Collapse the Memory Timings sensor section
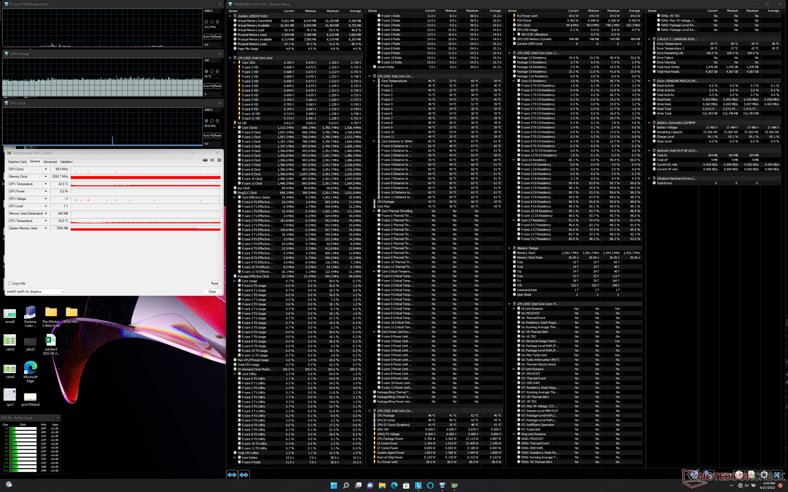The image size is (788, 492). coord(509,248)
